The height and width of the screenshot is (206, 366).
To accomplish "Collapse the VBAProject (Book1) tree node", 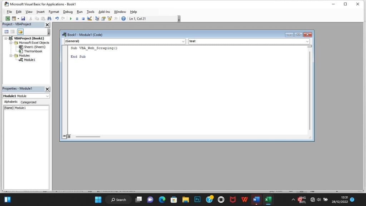I will coord(6,38).
